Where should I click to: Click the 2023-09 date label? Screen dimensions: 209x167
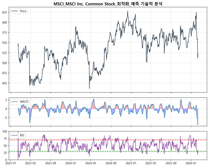51,163
